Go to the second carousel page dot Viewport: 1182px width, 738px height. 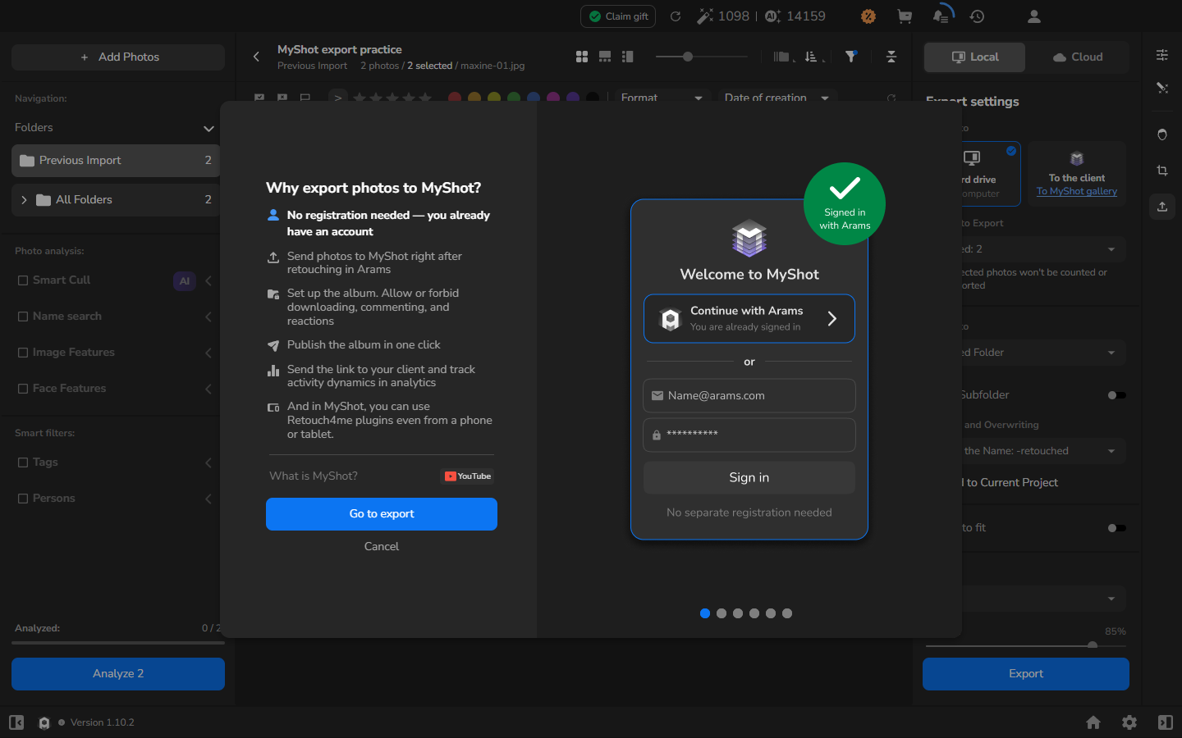(x=722, y=613)
